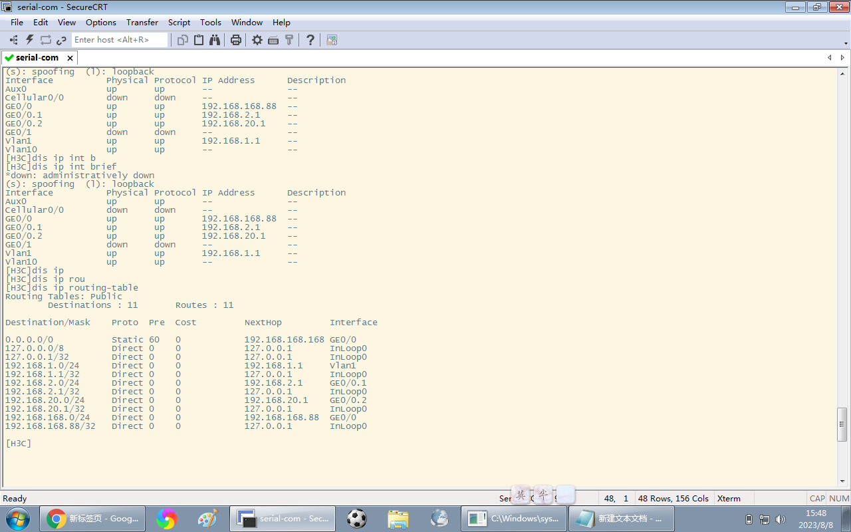Open Session Options gear icon

[x=257, y=40]
